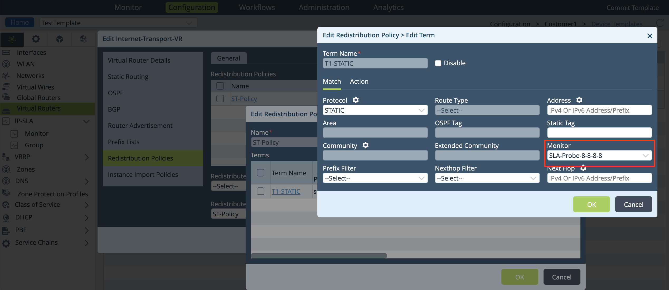Image resolution: width=669 pixels, height=290 pixels.
Task: Open the cube objects tab in sidebar
Action: click(60, 39)
